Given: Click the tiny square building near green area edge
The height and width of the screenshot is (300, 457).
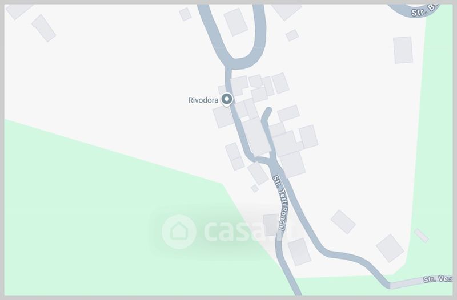Looking at the screenshot, I should [255, 189].
